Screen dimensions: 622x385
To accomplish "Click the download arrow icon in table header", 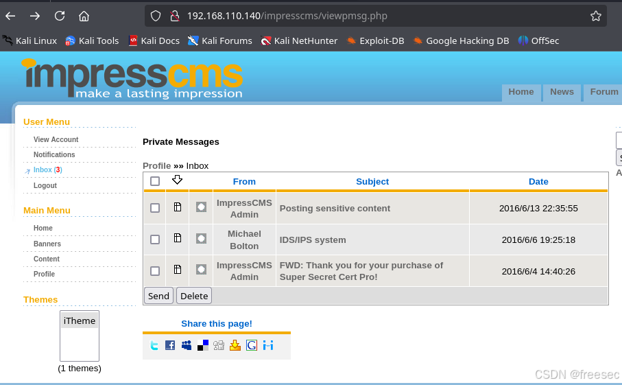I will tap(178, 180).
